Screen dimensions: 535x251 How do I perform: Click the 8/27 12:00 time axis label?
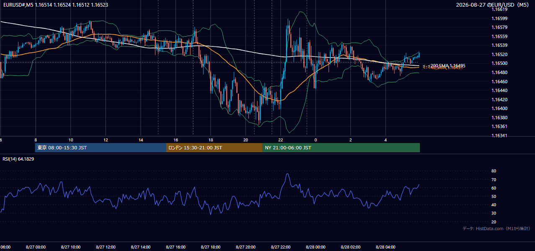click(105, 247)
